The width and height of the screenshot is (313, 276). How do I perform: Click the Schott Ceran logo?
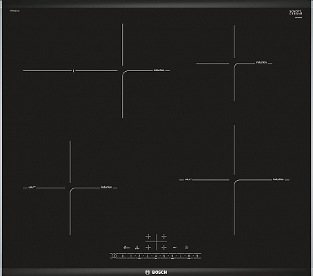pyautogui.click(x=296, y=13)
